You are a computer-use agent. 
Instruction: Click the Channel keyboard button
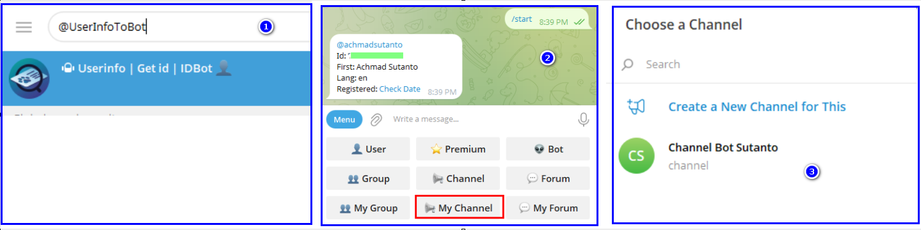pos(458,178)
